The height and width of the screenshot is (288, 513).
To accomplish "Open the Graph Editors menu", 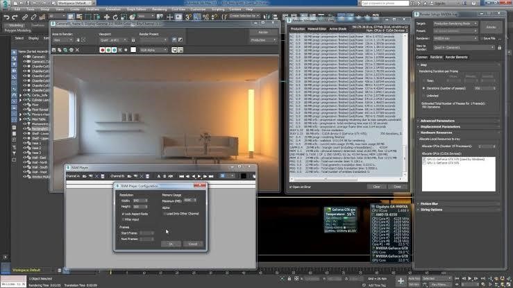I will click(137, 9).
